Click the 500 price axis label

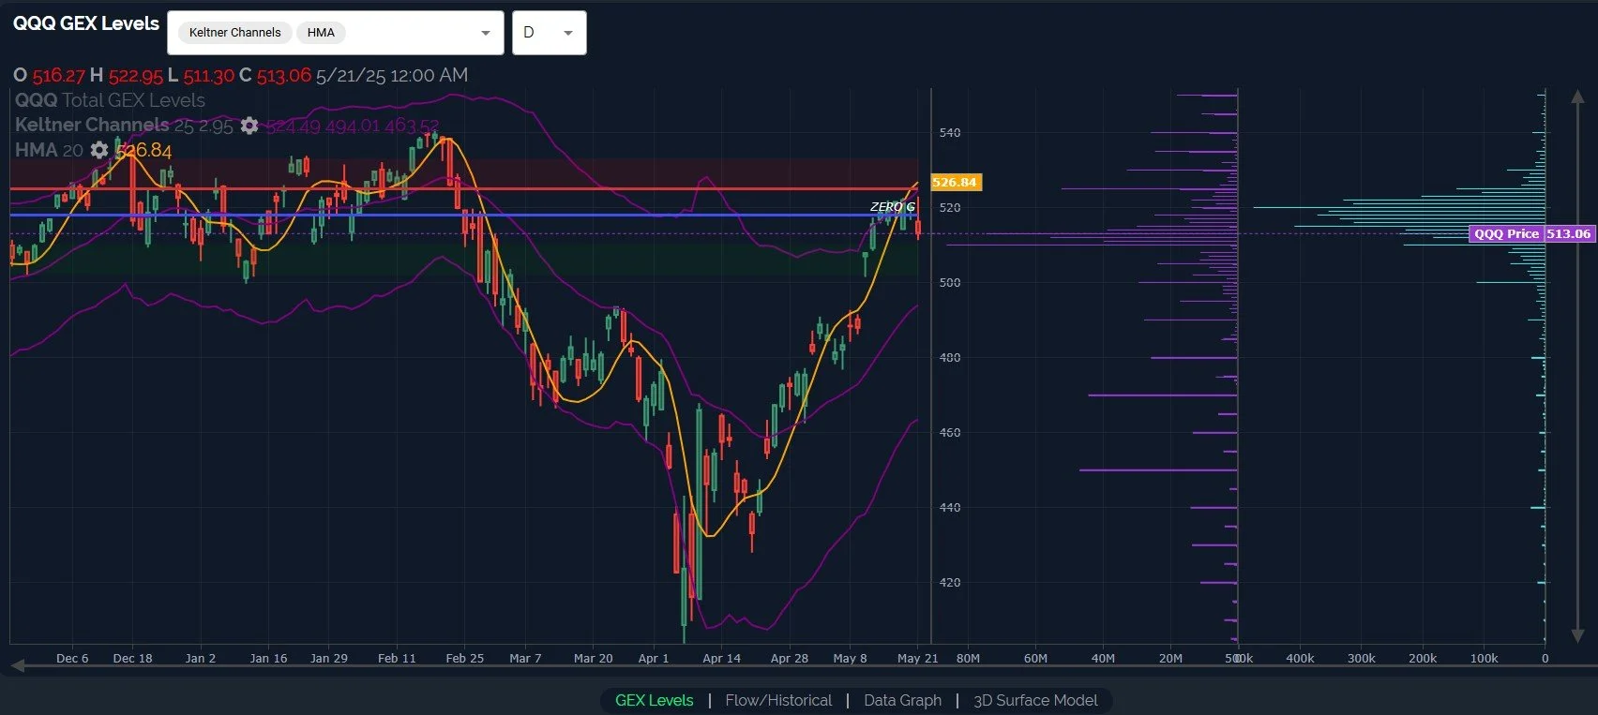950,282
